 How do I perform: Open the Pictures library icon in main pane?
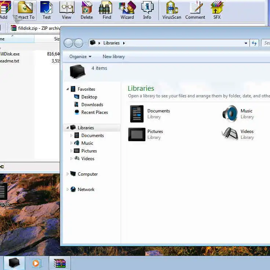point(137,134)
